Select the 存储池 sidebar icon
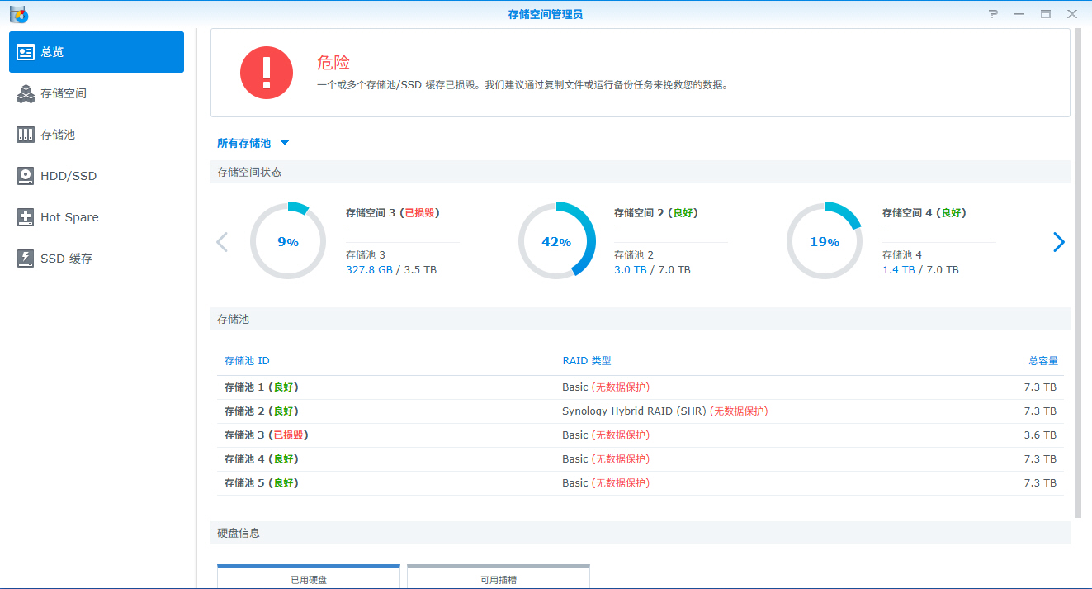1092x589 pixels. pyautogui.click(x=26, y=135)
